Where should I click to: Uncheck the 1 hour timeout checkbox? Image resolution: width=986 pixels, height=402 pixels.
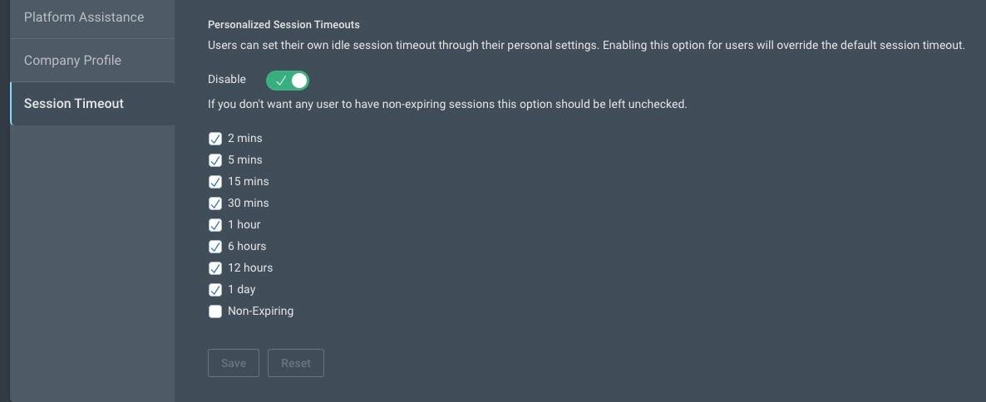tap(215, 225)
